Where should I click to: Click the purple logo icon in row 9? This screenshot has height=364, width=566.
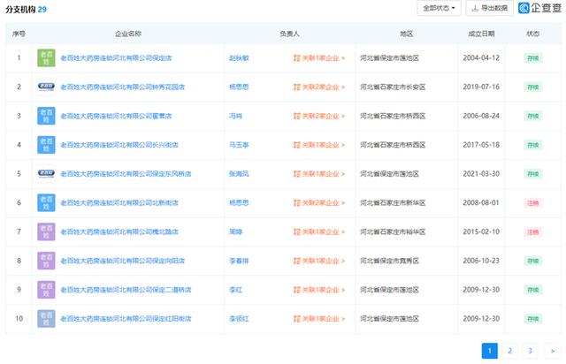pyautogui.click(x=46, y=290)
